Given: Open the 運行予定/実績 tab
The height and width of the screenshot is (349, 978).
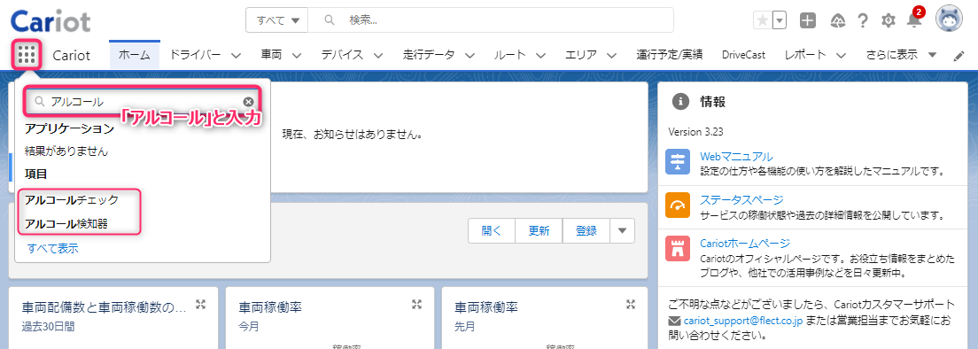Looking at the screenshot, I should [x=670, y=55].
